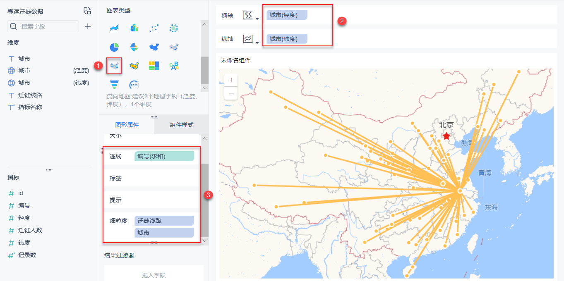Viewport: 564px width, 281px height.
Task: Click globe icon of 城市 (纬度) dimension
Action: pos(12,83)
